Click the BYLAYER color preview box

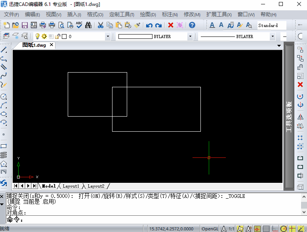coord(135,36)
